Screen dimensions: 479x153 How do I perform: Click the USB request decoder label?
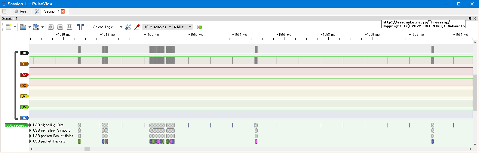click(x=16, y=125)
